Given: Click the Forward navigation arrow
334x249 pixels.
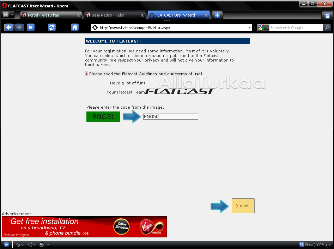Looking at the screenshot, I should coord(19,27).
